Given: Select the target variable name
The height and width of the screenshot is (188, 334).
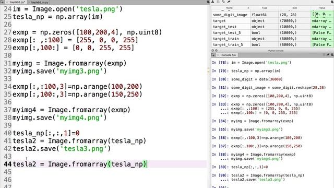Looking at the screenshot, I should (x=219, y=21).
